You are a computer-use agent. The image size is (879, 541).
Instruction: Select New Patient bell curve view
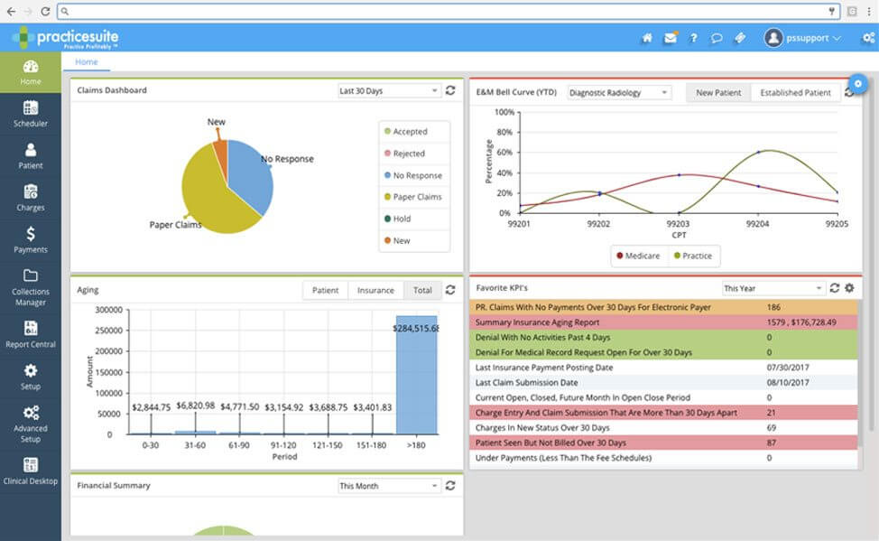[718, 93]
